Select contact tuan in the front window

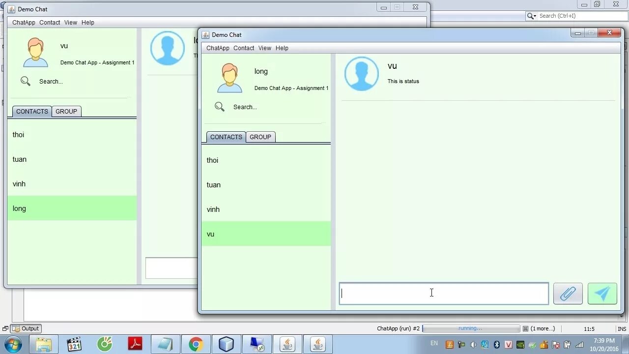[x=266, y=185]
